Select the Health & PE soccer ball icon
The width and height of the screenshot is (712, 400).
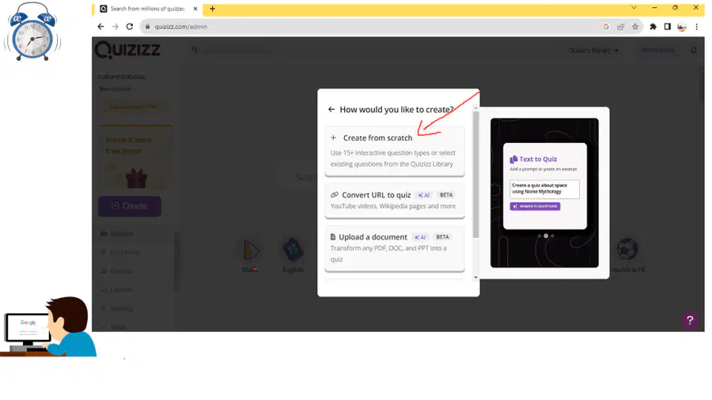[627, 250]
